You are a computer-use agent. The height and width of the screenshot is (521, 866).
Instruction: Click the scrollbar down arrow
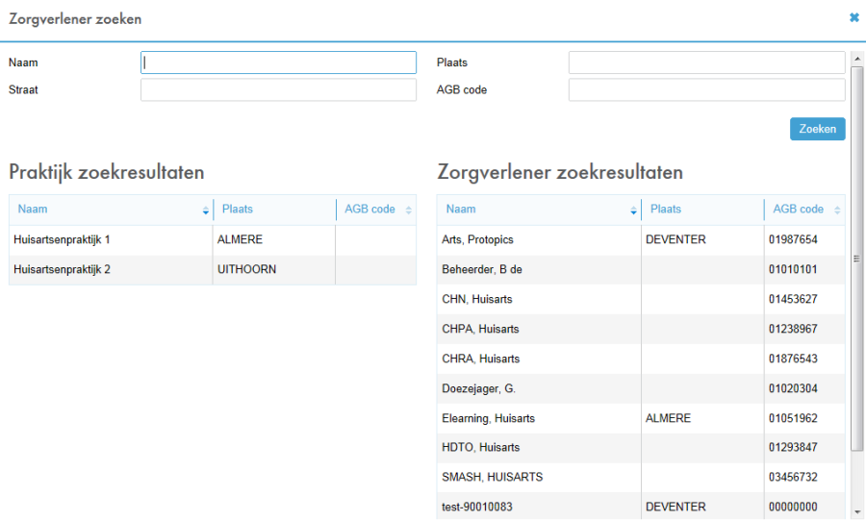tap(856, 512)
